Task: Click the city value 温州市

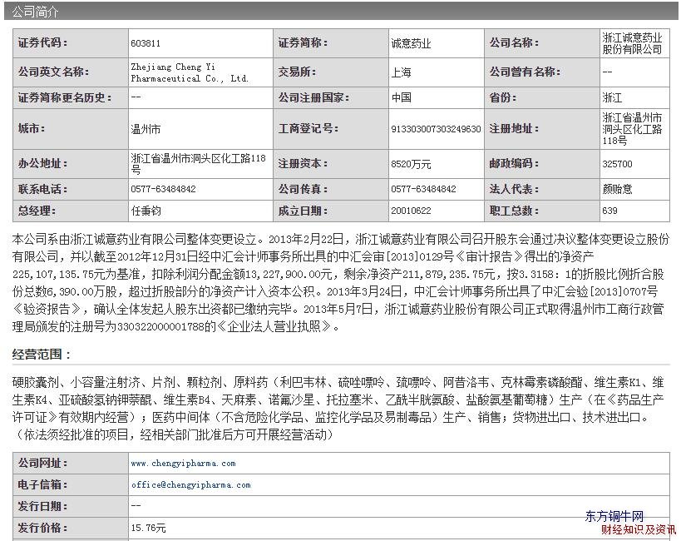Action: (x=146, y=129)
